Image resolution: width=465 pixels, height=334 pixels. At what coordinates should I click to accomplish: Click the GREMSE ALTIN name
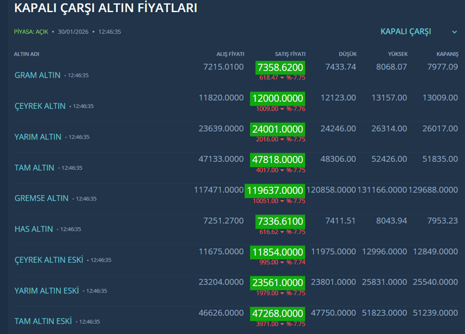pyautogui.click(x=42, y=198)
